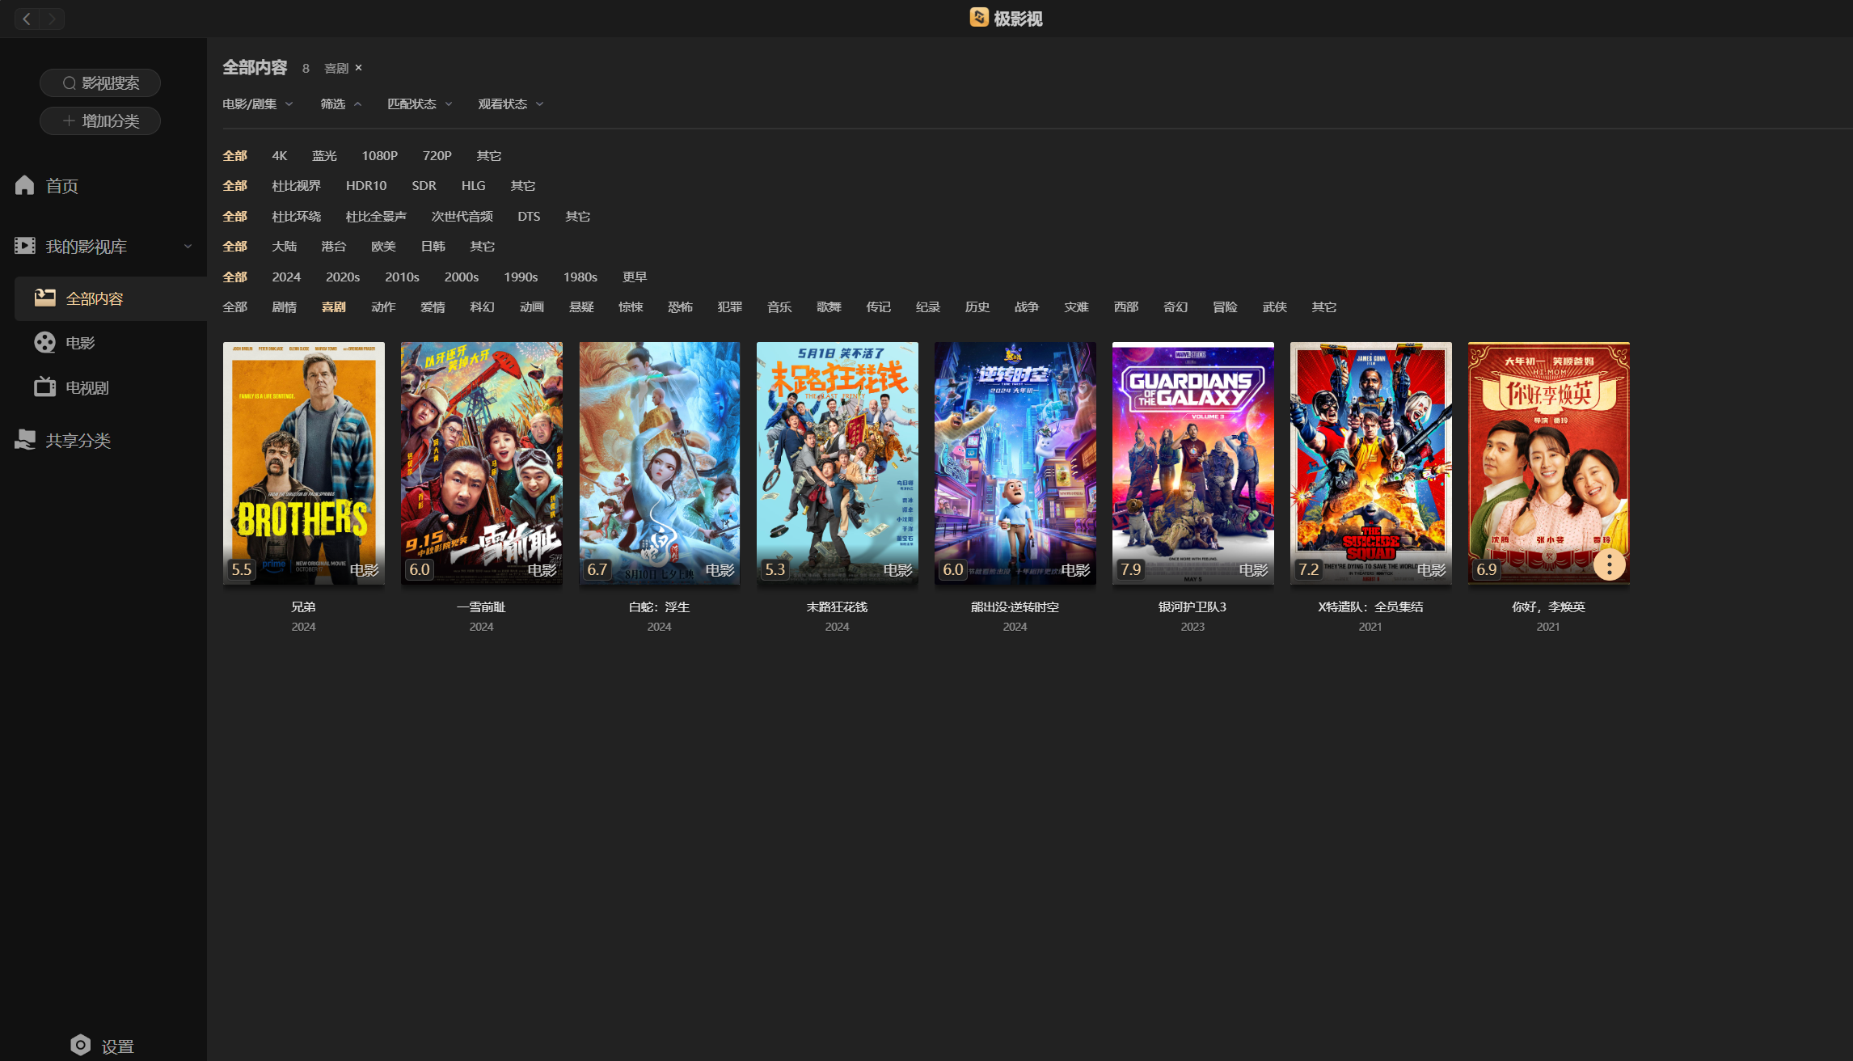Click the 影视搜索 search box
Image resolution: width=1853 pixels, height=1061 pixels.
100,82
